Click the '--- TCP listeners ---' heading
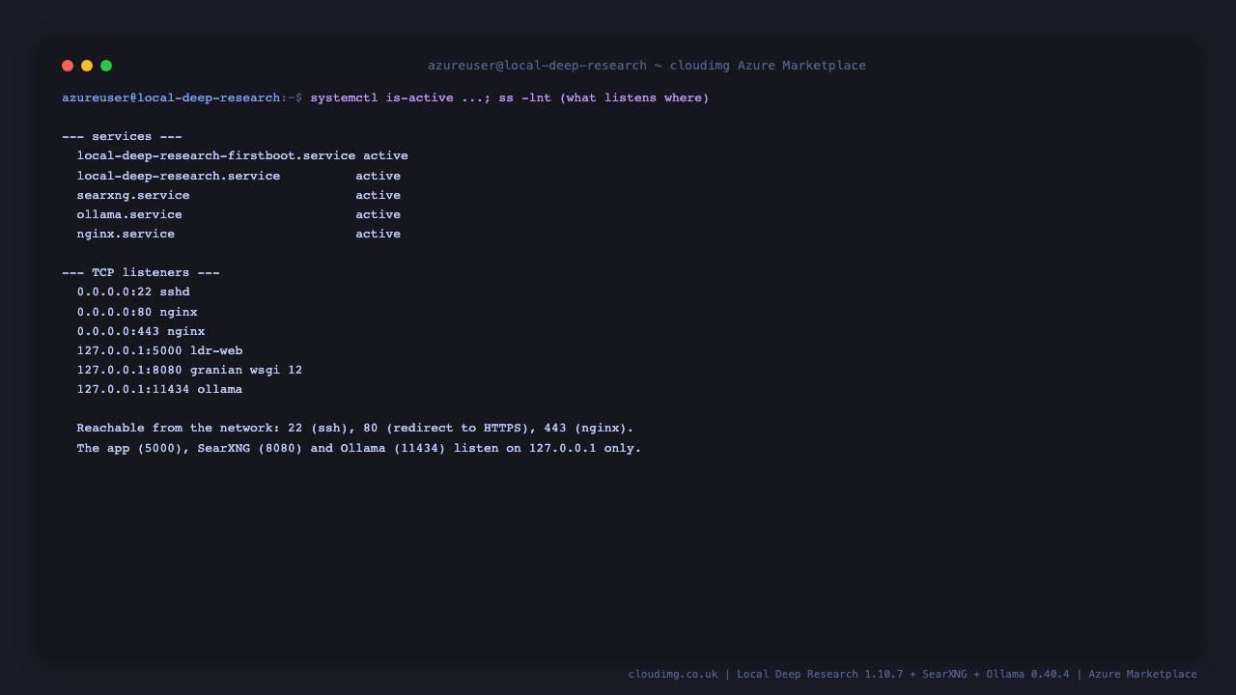The width and height of the screenshot is (1236, 695). (x=141, y=273)
